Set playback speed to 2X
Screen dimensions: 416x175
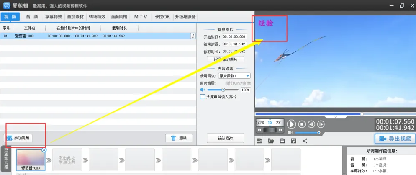[278, 123]
